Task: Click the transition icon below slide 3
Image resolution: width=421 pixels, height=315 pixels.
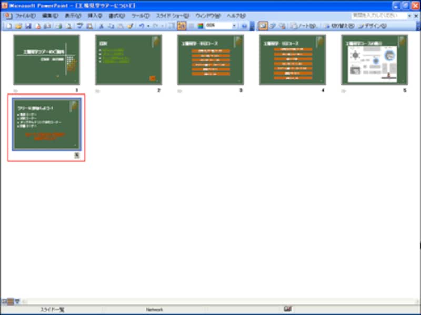Action: click(179, 91)
